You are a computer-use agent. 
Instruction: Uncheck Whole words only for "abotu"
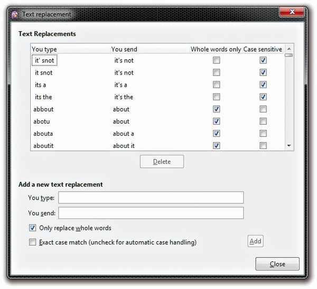click(216, 122)
